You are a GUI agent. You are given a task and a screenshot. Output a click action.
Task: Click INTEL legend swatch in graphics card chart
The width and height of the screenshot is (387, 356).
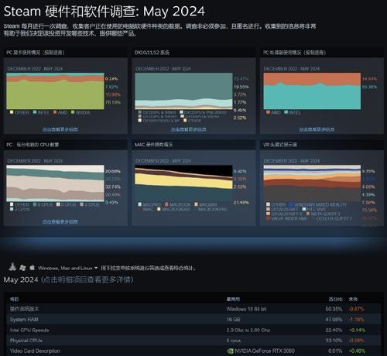click(x=35, y=112)
